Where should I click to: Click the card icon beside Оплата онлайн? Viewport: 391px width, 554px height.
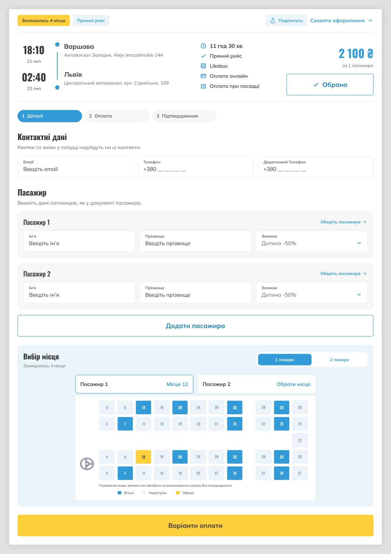coord(203,76)
